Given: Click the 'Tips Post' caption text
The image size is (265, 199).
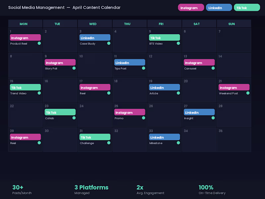Looking at the screenshot, I should (120, 69).
